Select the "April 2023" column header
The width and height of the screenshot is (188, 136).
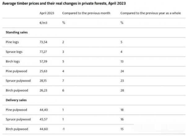point(46,13)
